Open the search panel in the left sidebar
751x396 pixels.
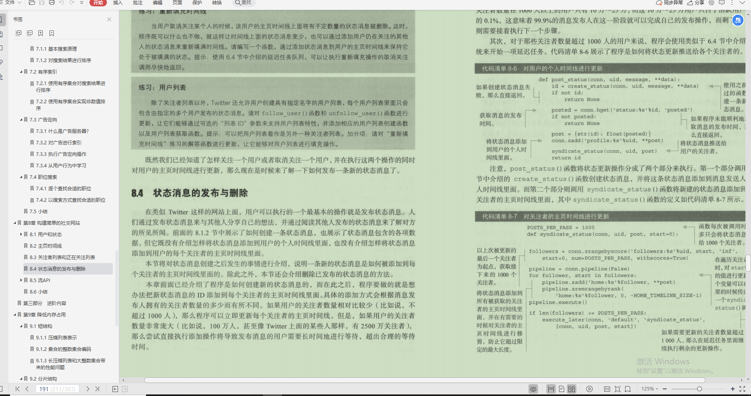tap(4, 34)
